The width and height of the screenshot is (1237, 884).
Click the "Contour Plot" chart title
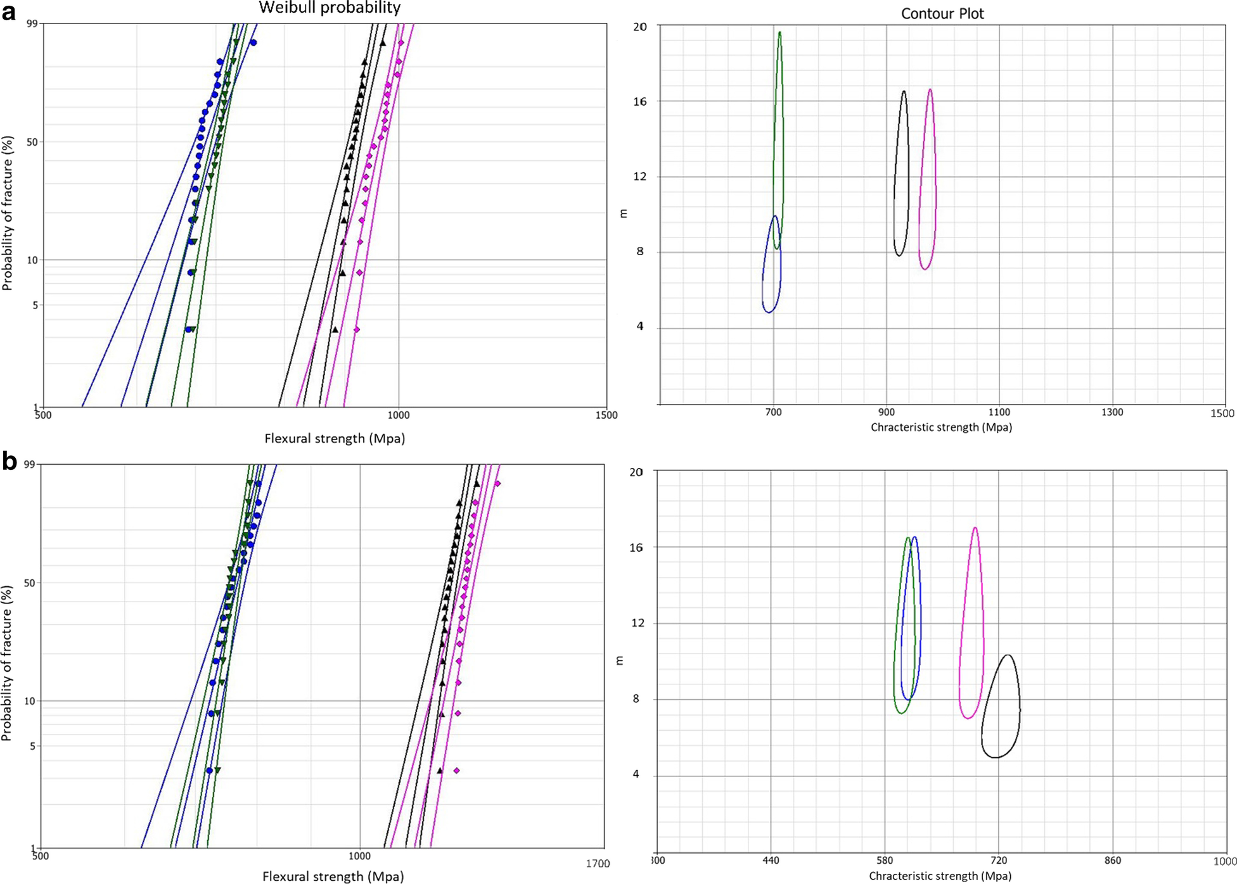(942, 14)
